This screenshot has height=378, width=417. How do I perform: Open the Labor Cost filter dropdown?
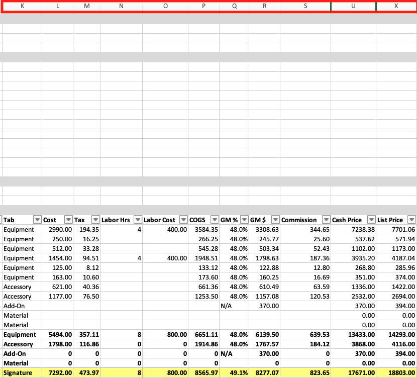pos(183,220)
